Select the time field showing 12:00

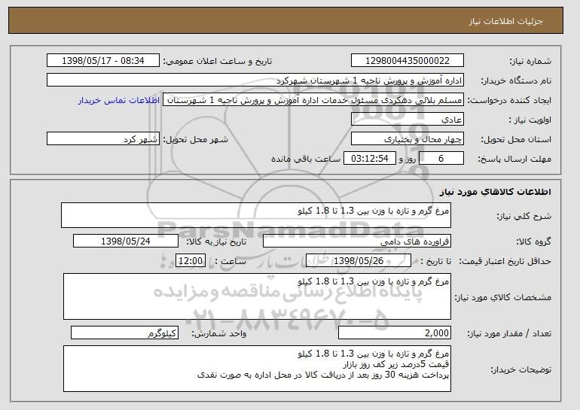click(x=191, y=261)
